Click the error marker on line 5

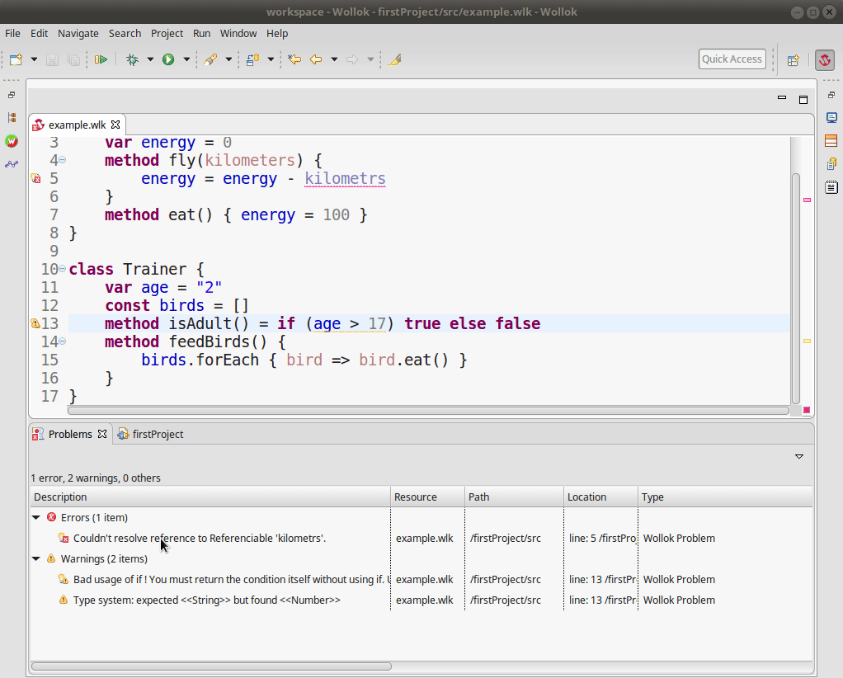point(35,178)
